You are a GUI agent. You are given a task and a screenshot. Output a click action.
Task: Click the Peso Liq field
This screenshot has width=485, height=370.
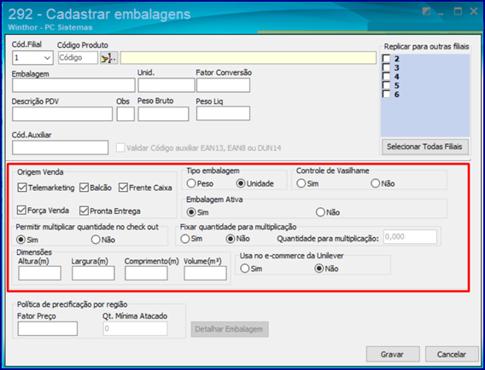223,113
